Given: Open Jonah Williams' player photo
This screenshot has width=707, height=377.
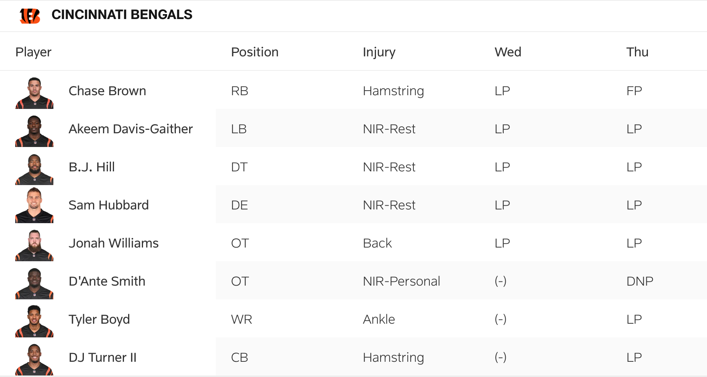Looking at the screenshot, I should pyautogui.click(x=34, y=245).
